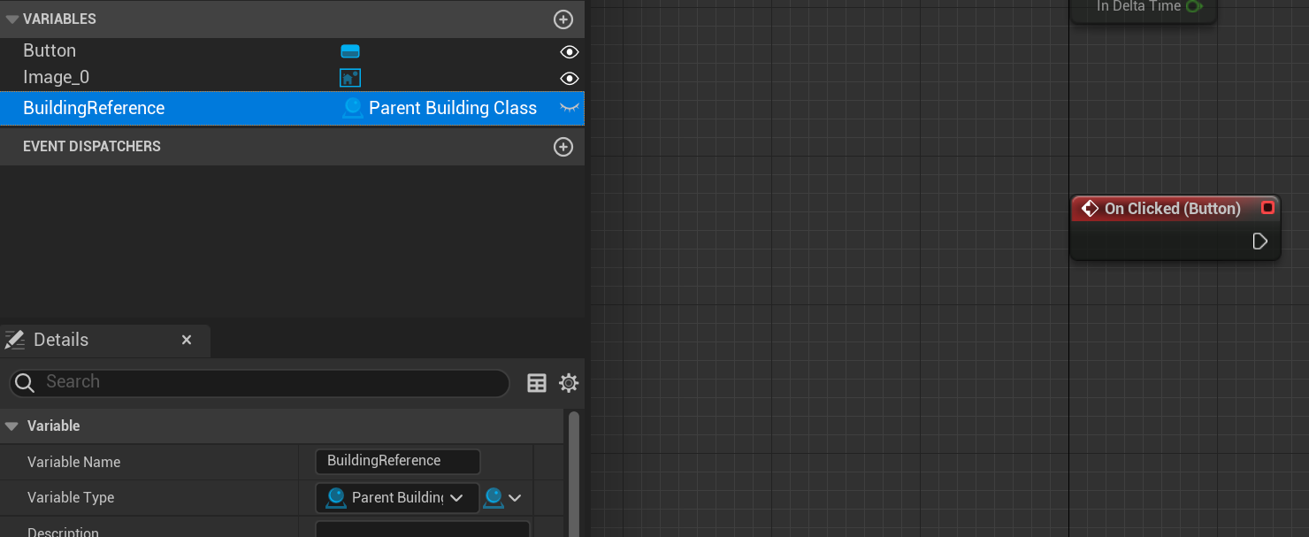This screenshot has height=537, width=1309.
Task: Click the Button variable type icon
Action: (350, 51)
